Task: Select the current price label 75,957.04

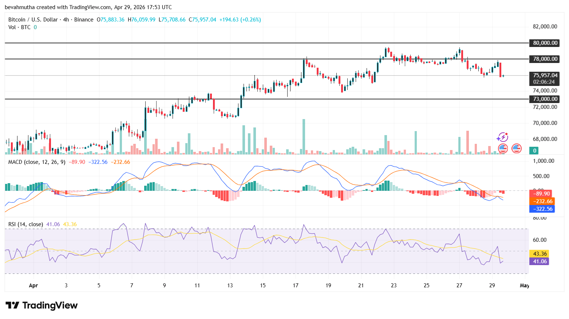Action: [545, 75]
